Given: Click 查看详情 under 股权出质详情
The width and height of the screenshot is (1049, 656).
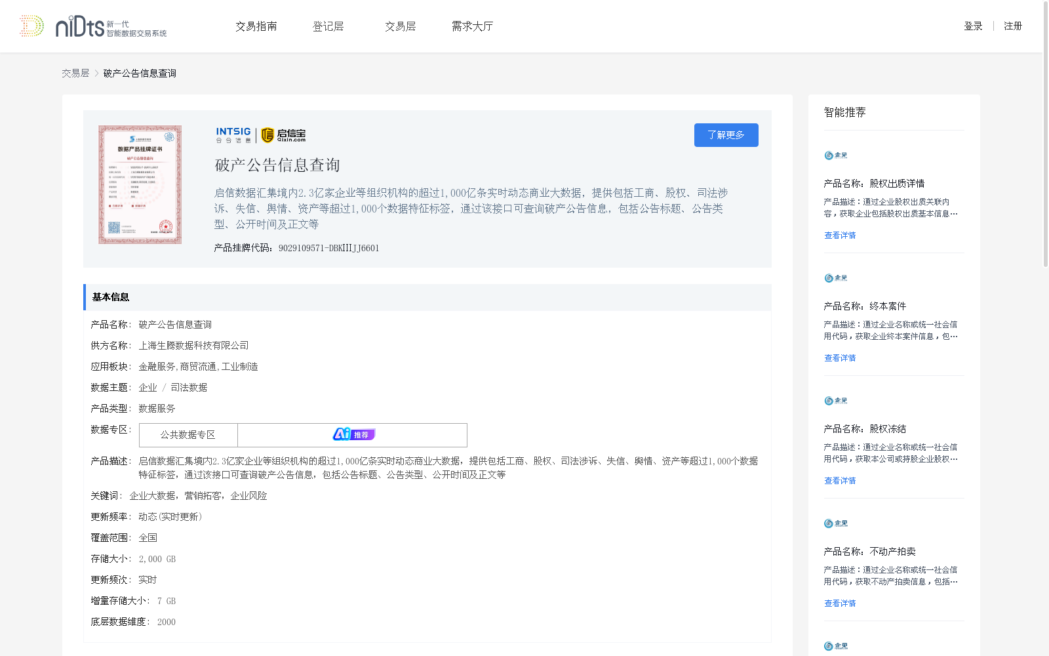Looking at the screenshot, I should (840, 236).
